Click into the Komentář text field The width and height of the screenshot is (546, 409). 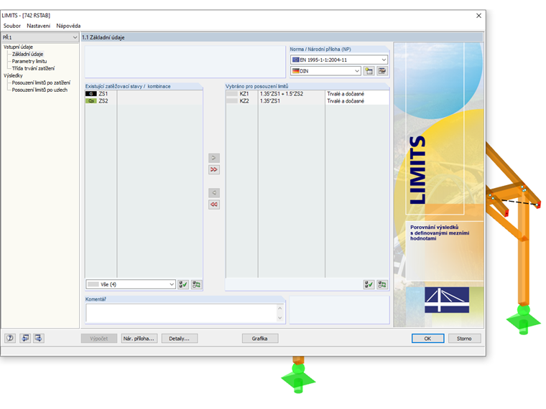tap(181, 313)
